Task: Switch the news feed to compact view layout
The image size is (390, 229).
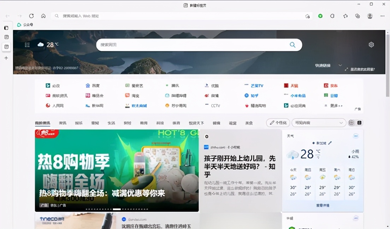Action: [359, 122]
